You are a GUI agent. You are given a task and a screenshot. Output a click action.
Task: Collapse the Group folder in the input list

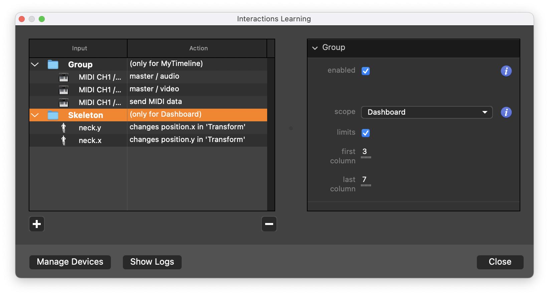pos(35,64)
